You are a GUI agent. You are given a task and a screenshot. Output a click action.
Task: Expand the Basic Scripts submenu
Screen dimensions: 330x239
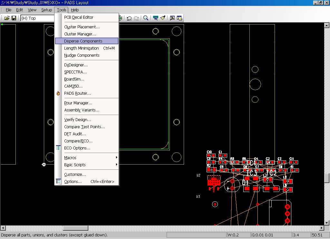click(87, 165)
